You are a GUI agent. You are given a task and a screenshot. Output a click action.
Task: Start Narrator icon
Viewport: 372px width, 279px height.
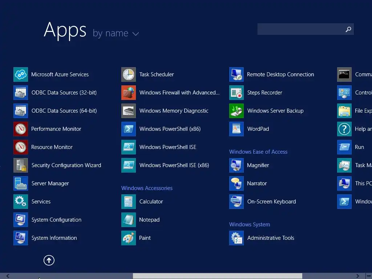[x=236, y=183]
